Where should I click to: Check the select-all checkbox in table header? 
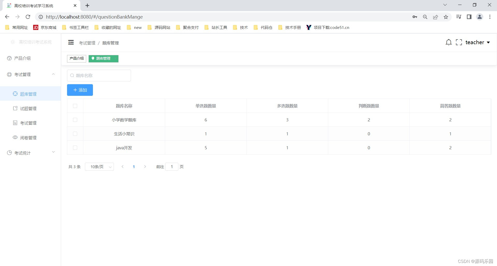click(x=75, y=106)
